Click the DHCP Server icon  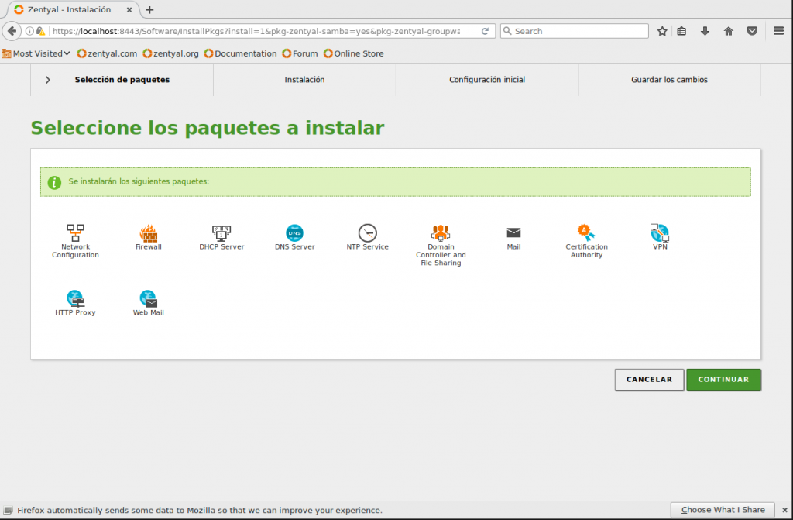(221, 232)
